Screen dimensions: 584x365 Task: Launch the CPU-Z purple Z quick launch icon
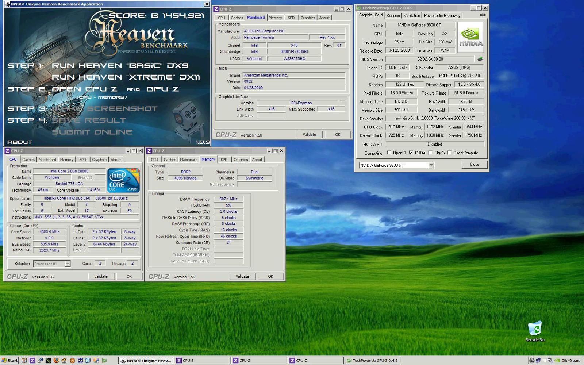32,360
